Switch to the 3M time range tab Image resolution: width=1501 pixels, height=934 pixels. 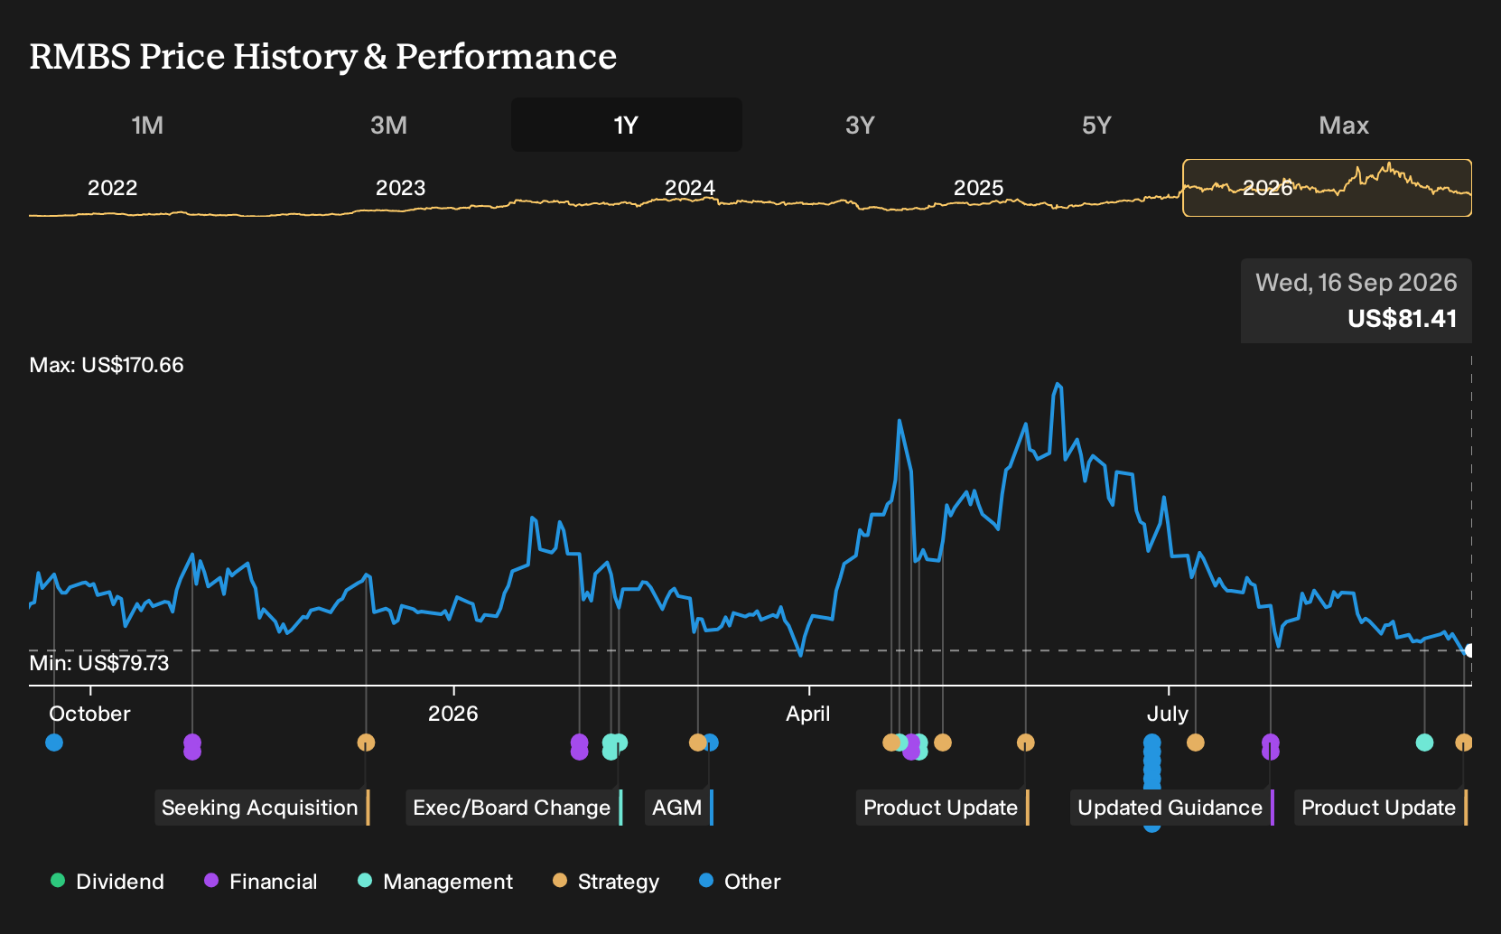(x=388, y=126)
